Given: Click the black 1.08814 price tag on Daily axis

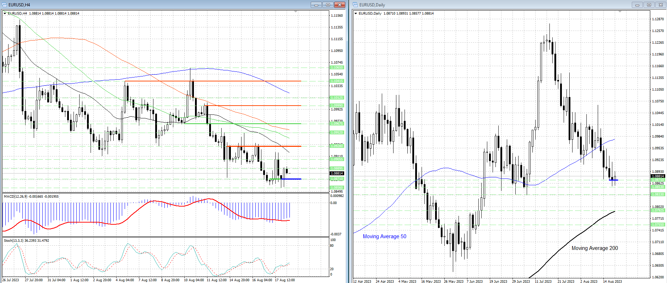Looking at the screenshot, I should click(658, 176).
